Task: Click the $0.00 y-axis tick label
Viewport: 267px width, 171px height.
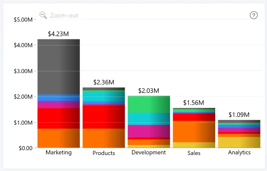Action: (x=25, y=148)
